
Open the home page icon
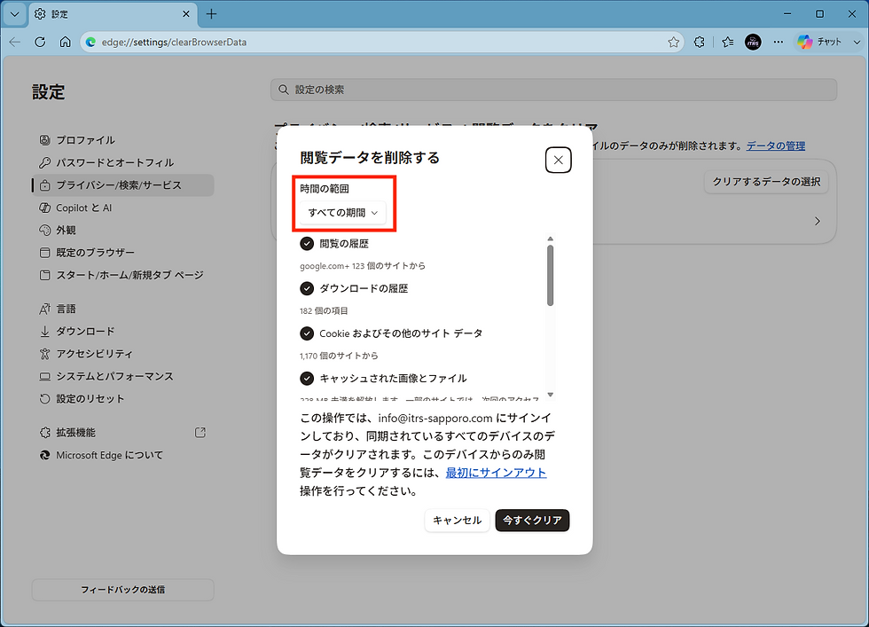pos(66,43)
